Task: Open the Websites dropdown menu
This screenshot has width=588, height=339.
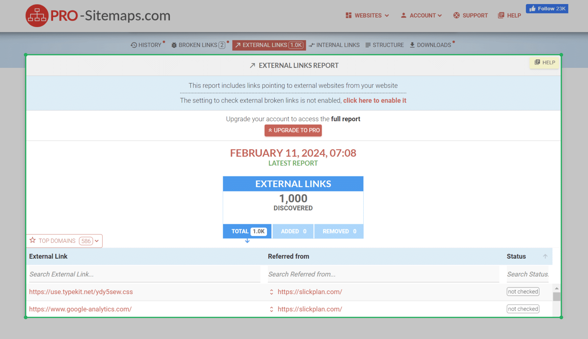Action: [367, 16]
